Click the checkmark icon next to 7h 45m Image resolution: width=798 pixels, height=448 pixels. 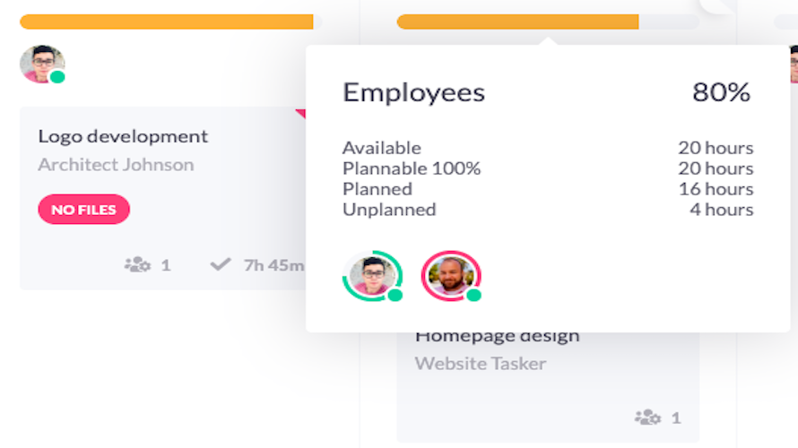coord(221,264)
